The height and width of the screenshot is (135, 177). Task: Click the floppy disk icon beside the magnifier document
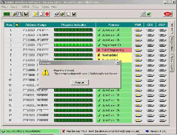(26, 14)
